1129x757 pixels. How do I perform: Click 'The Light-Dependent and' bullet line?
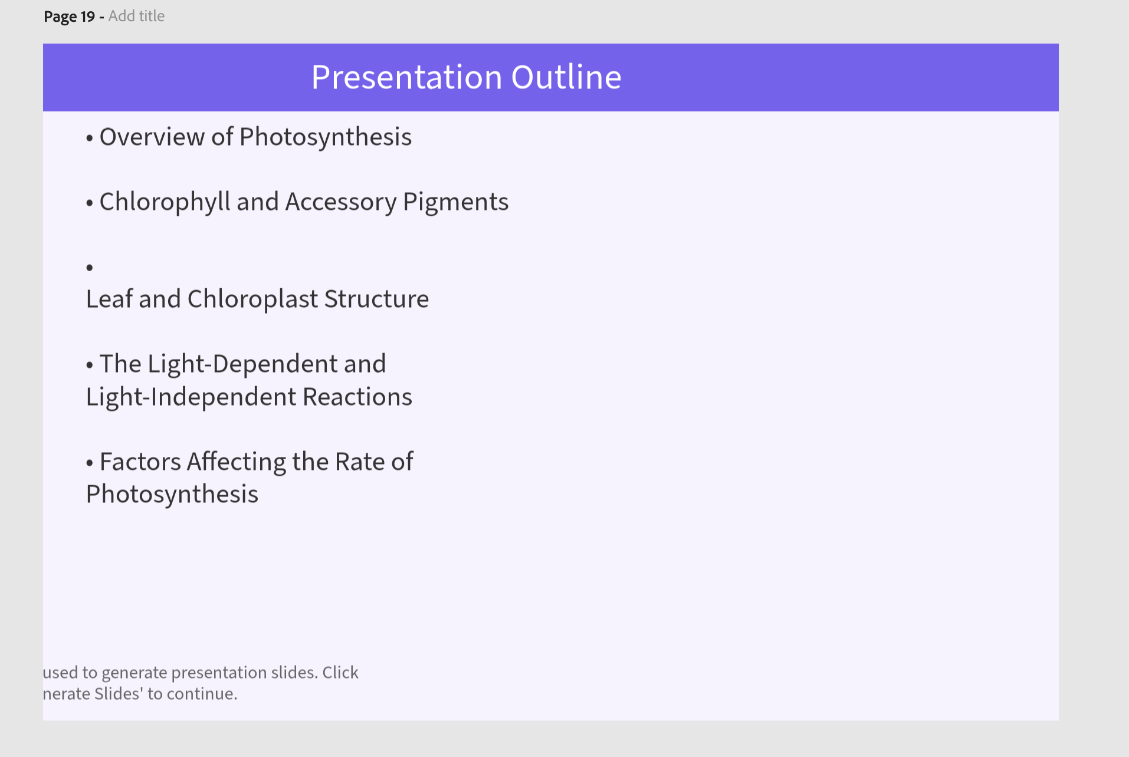236,364
